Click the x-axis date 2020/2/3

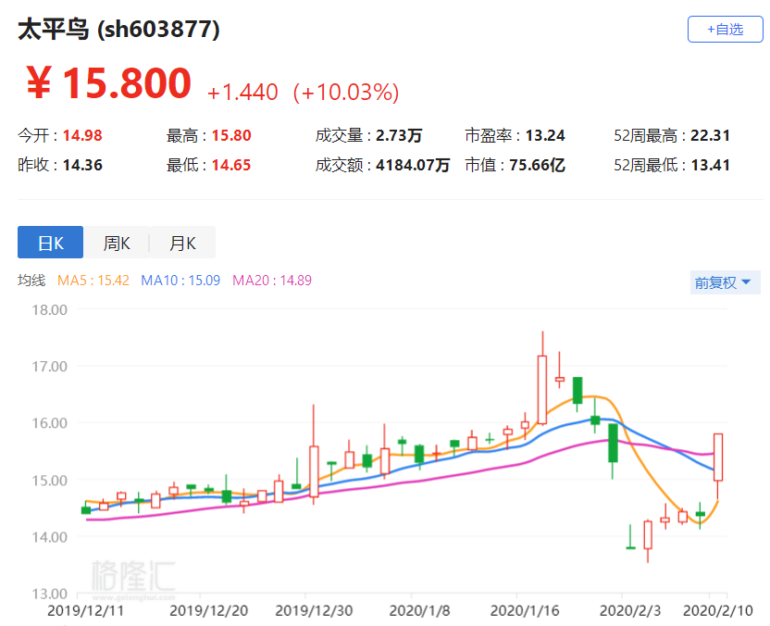(630, 611)
